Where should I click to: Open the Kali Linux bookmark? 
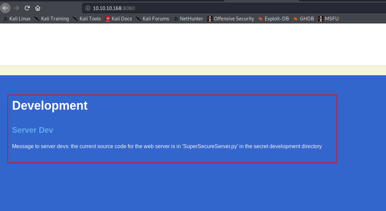[17, 19]
